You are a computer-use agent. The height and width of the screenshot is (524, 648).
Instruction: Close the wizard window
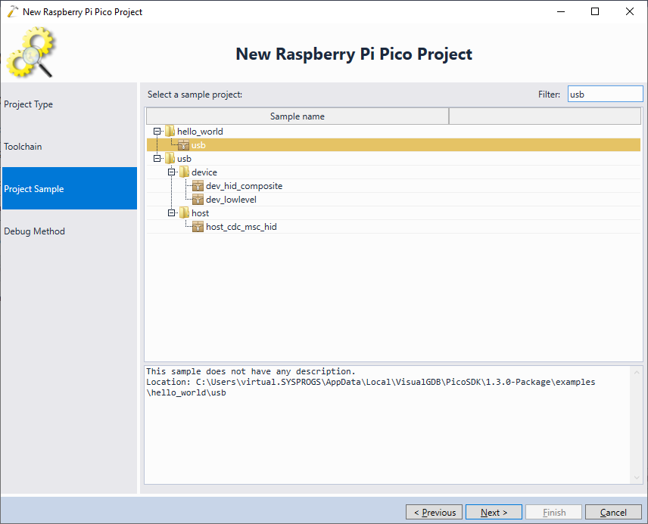click(630, 11)
